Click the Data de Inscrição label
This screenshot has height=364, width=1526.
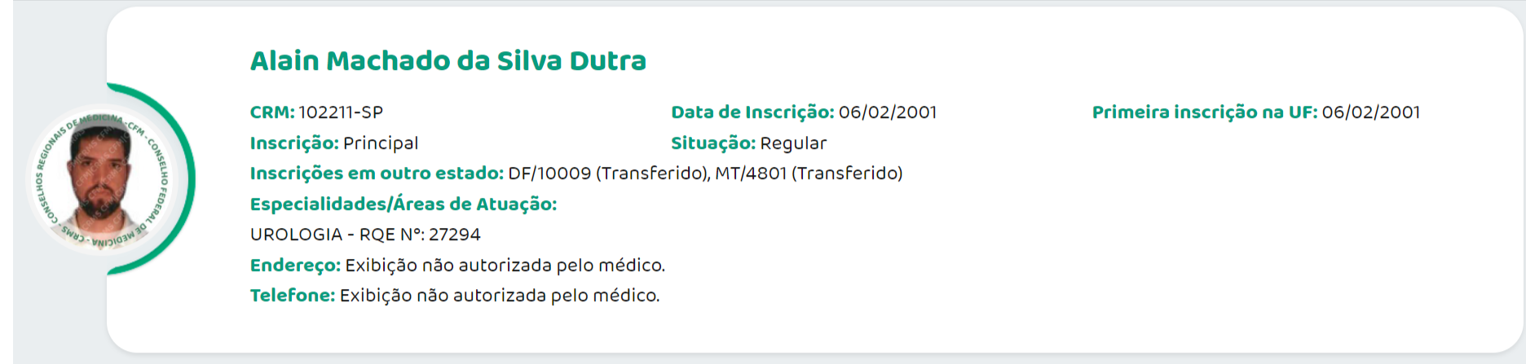coord(752,112)
